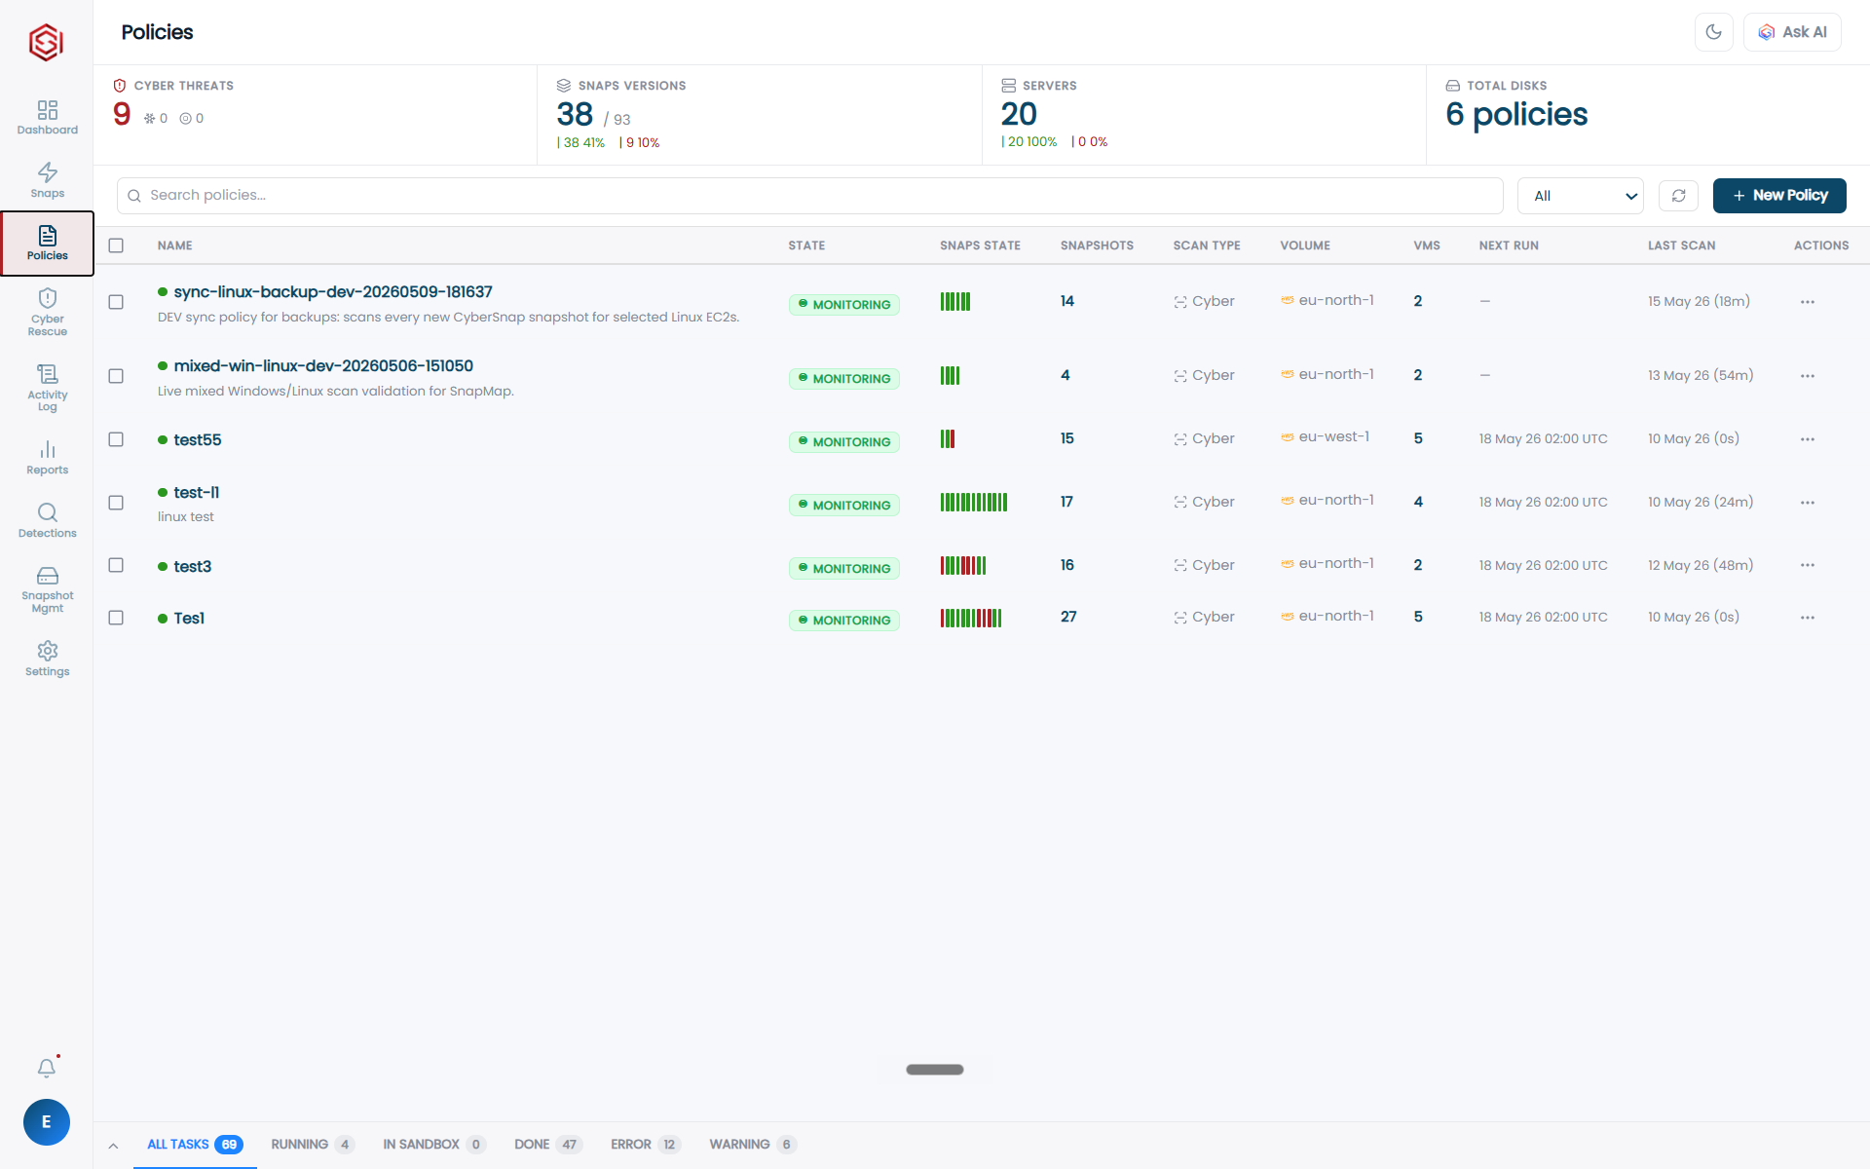
Task: Open actions menu for test-l1 policy
Action: 1808,503
